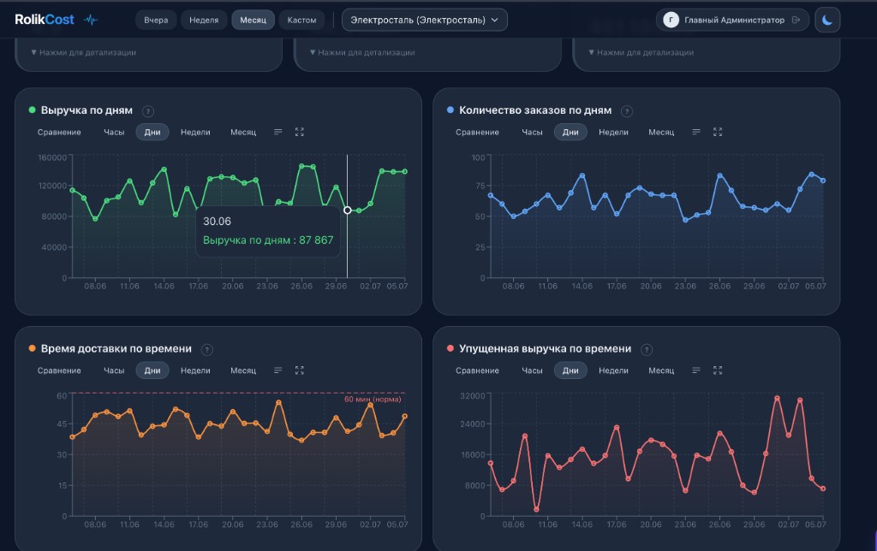This screenshot has width=877, height=551.
Task: Click the RolikCost logo
Action: (x=45, y=20)
